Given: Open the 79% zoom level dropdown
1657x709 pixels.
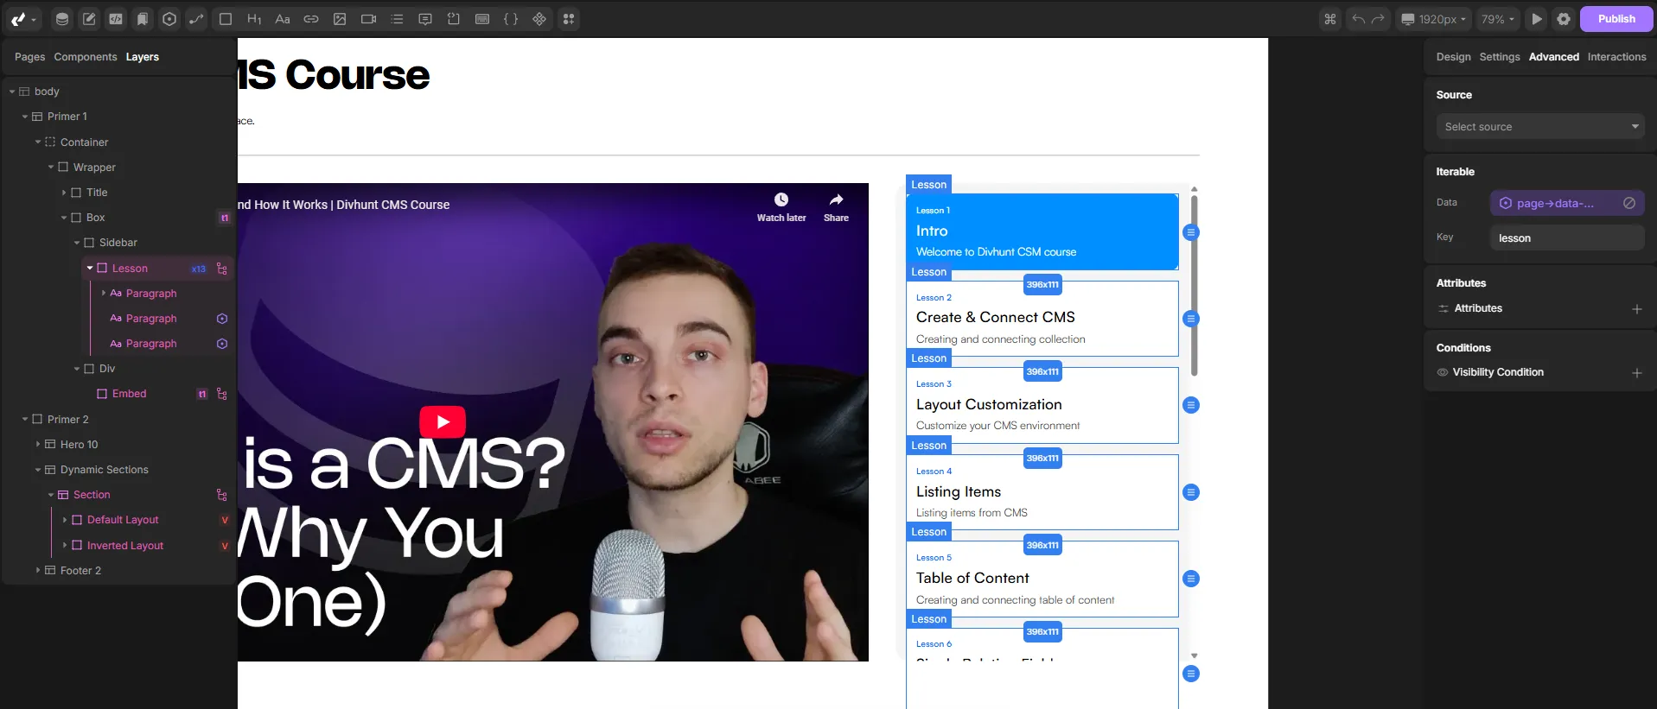Looking at the screenshot, I should coord(1498,19).
